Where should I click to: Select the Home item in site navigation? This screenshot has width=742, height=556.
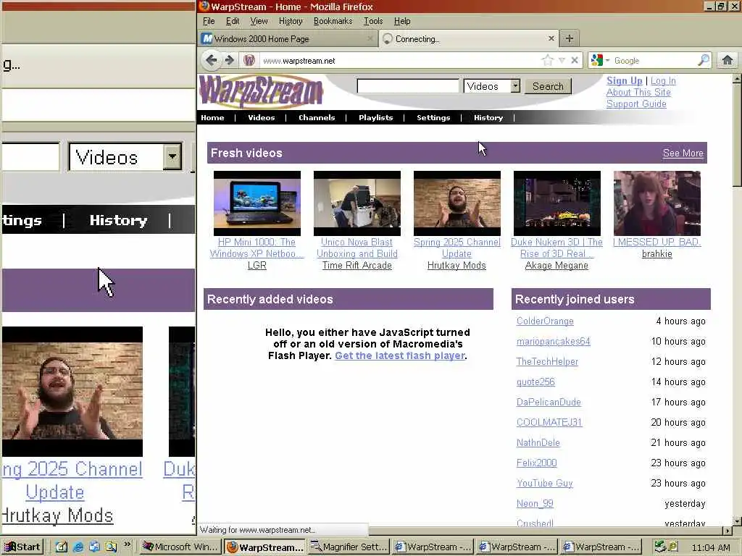[212, 118]
